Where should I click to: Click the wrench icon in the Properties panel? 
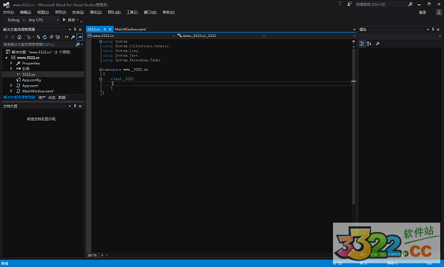(377, 44)
